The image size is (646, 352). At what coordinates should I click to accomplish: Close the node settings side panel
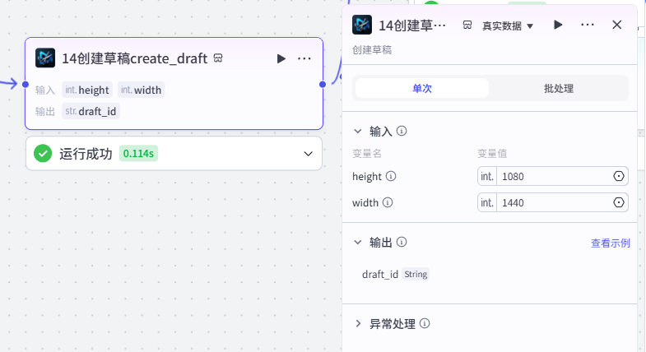click(616, 25)
